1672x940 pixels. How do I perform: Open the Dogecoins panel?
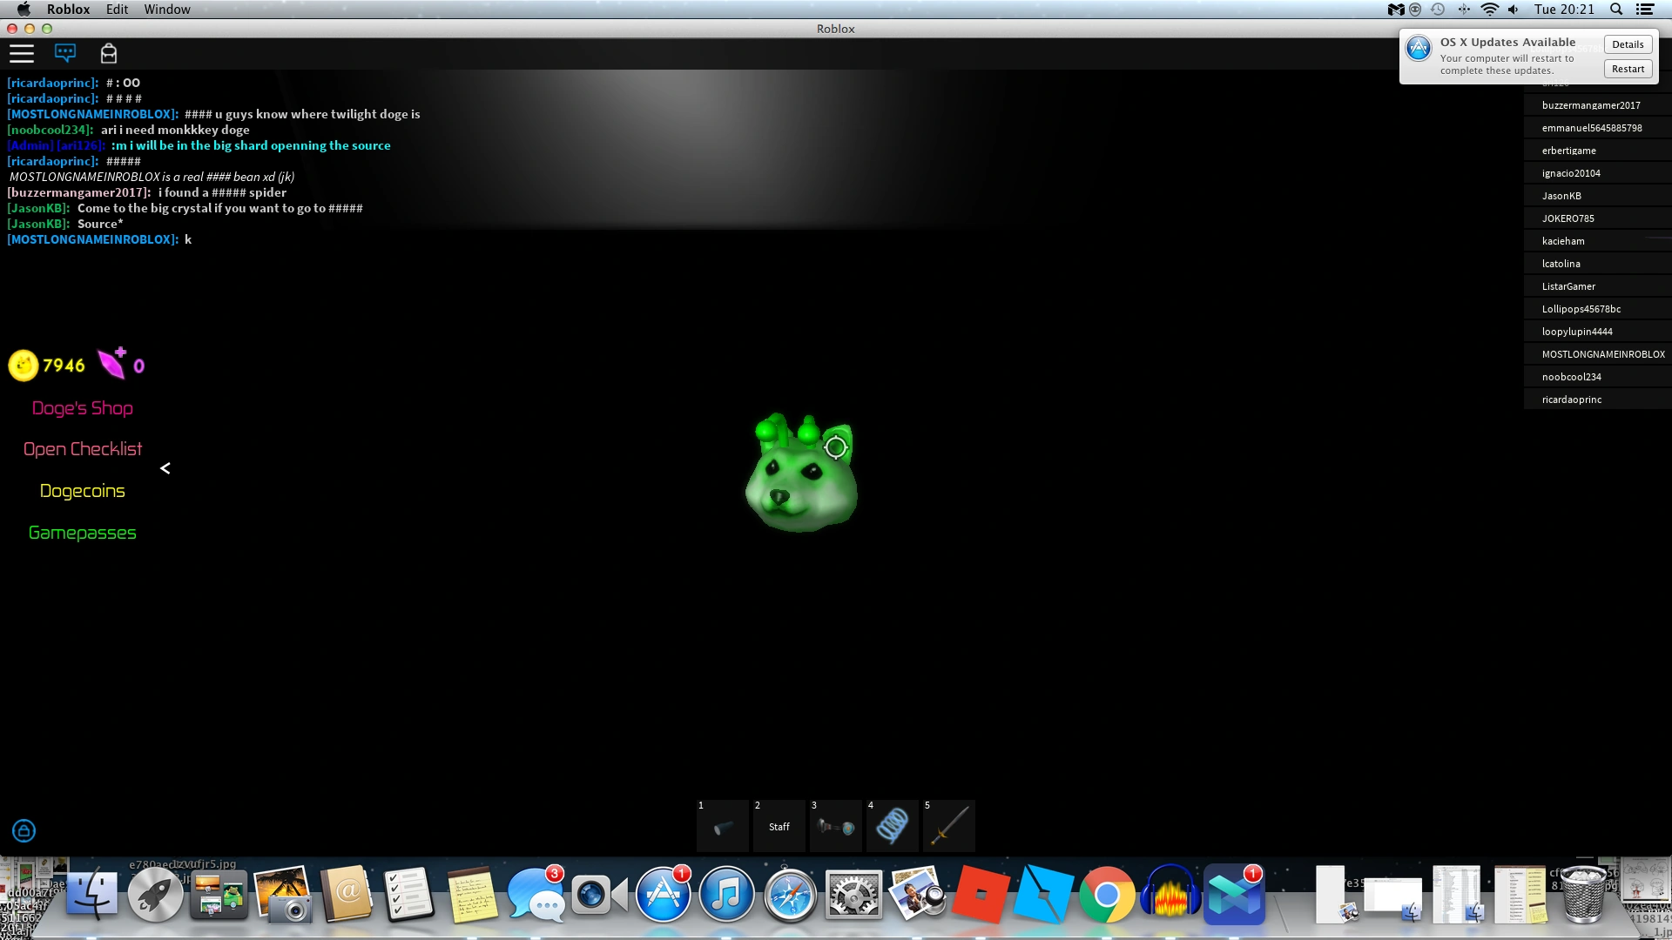tap(83, 491)
